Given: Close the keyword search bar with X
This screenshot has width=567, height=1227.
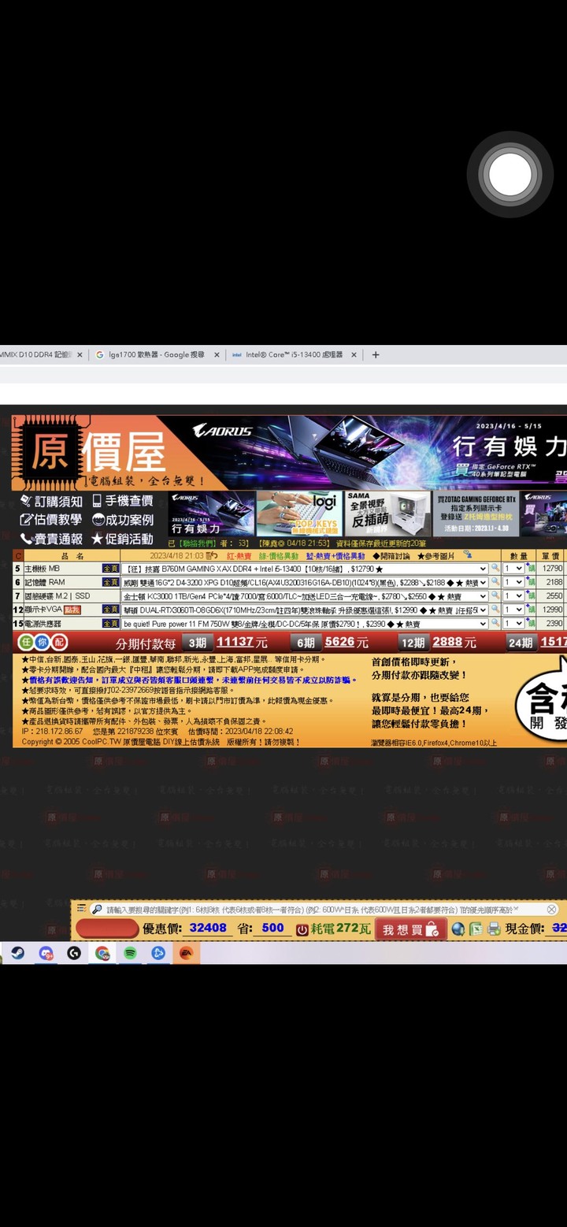Looking at the screenshot, I should (x=552, y=910).
